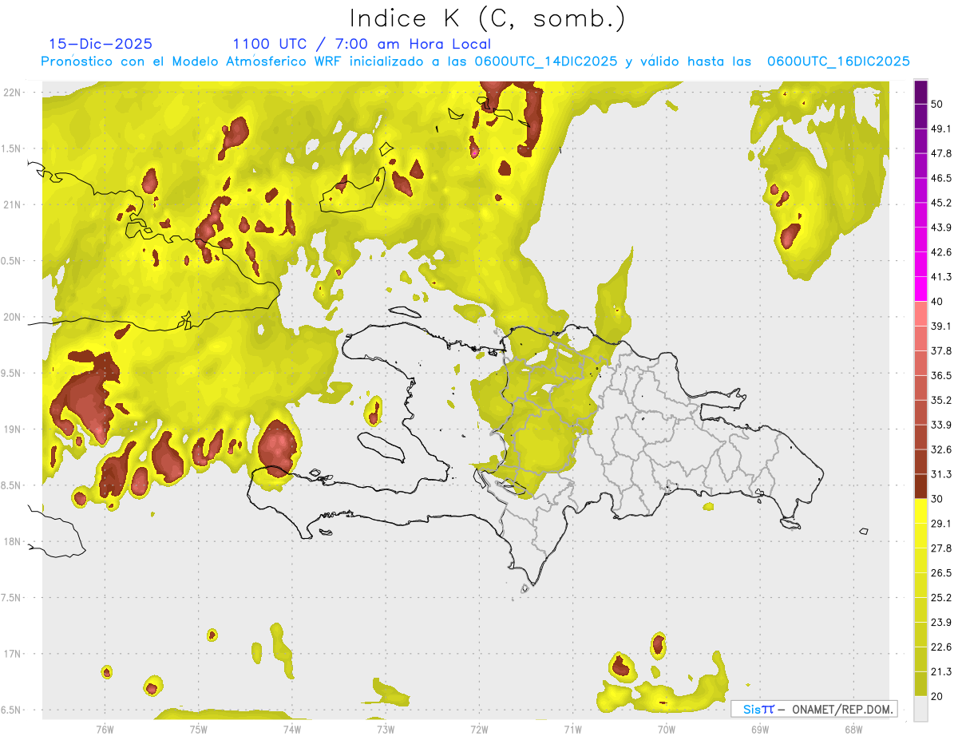Click the "46.5" legend value
Viewport: 958px width, 740px height.
pyautogui.click(x=941, y=178)
